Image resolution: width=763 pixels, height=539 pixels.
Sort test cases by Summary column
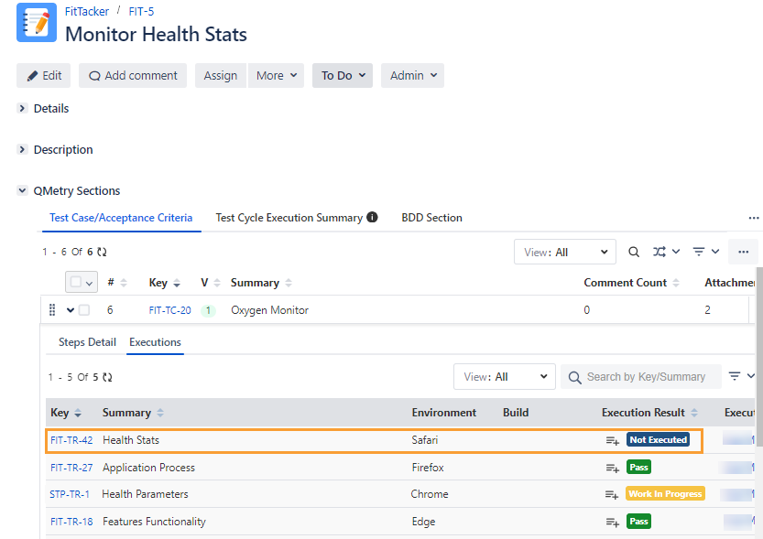click(289, 283)
